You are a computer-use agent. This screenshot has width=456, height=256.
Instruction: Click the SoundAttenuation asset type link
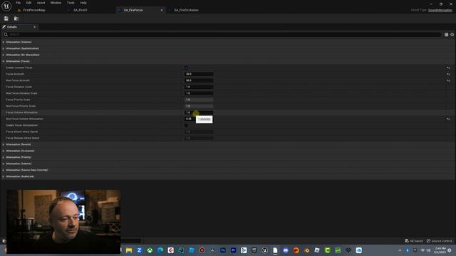coord(440,10)
